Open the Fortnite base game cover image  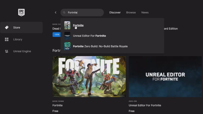(x=89, y=77)
